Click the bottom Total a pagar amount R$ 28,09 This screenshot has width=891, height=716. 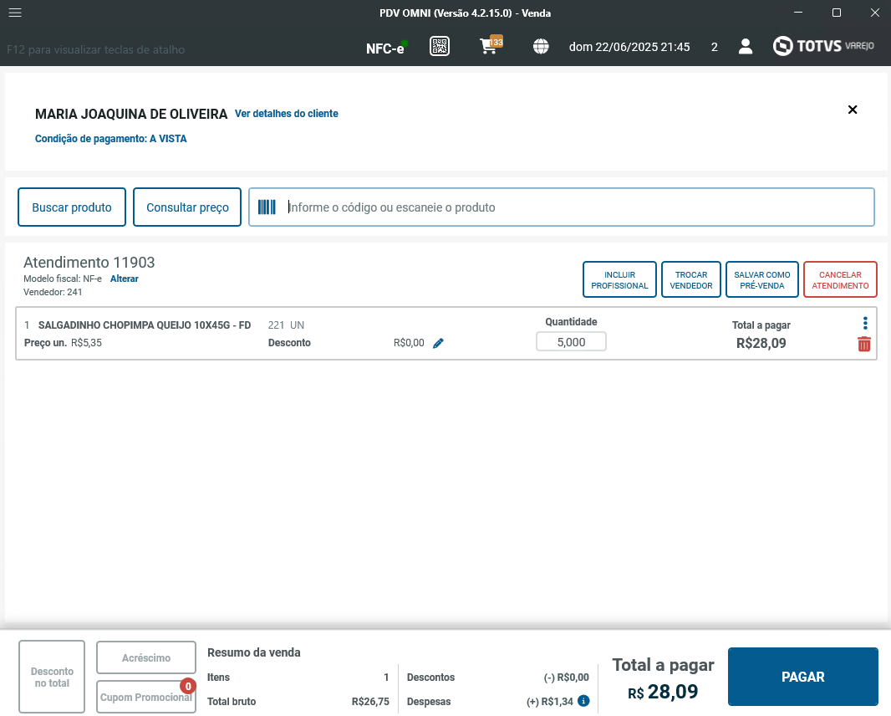point(663,692)
